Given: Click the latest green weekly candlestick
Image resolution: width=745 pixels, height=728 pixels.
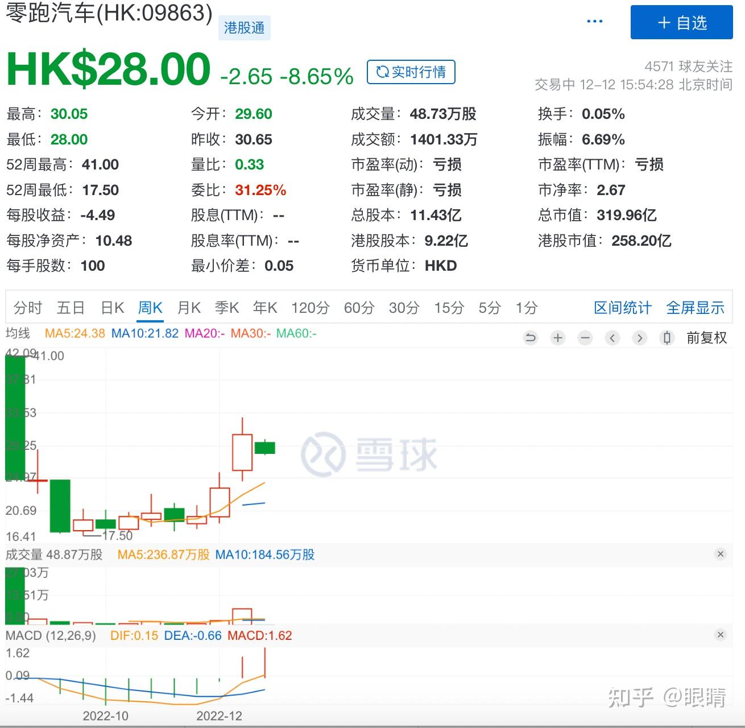Looking at the screenshot, I should pyautogui.click(x=265, y=448).
